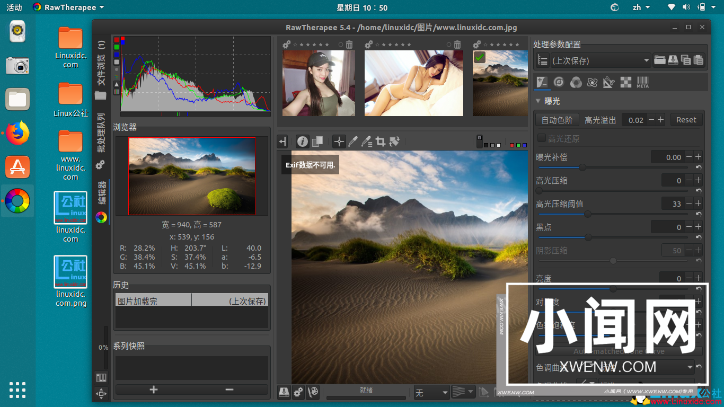Screen dimensions: 724x407
Task: Toggle the green channel preview square
Action: coord(518,145)
